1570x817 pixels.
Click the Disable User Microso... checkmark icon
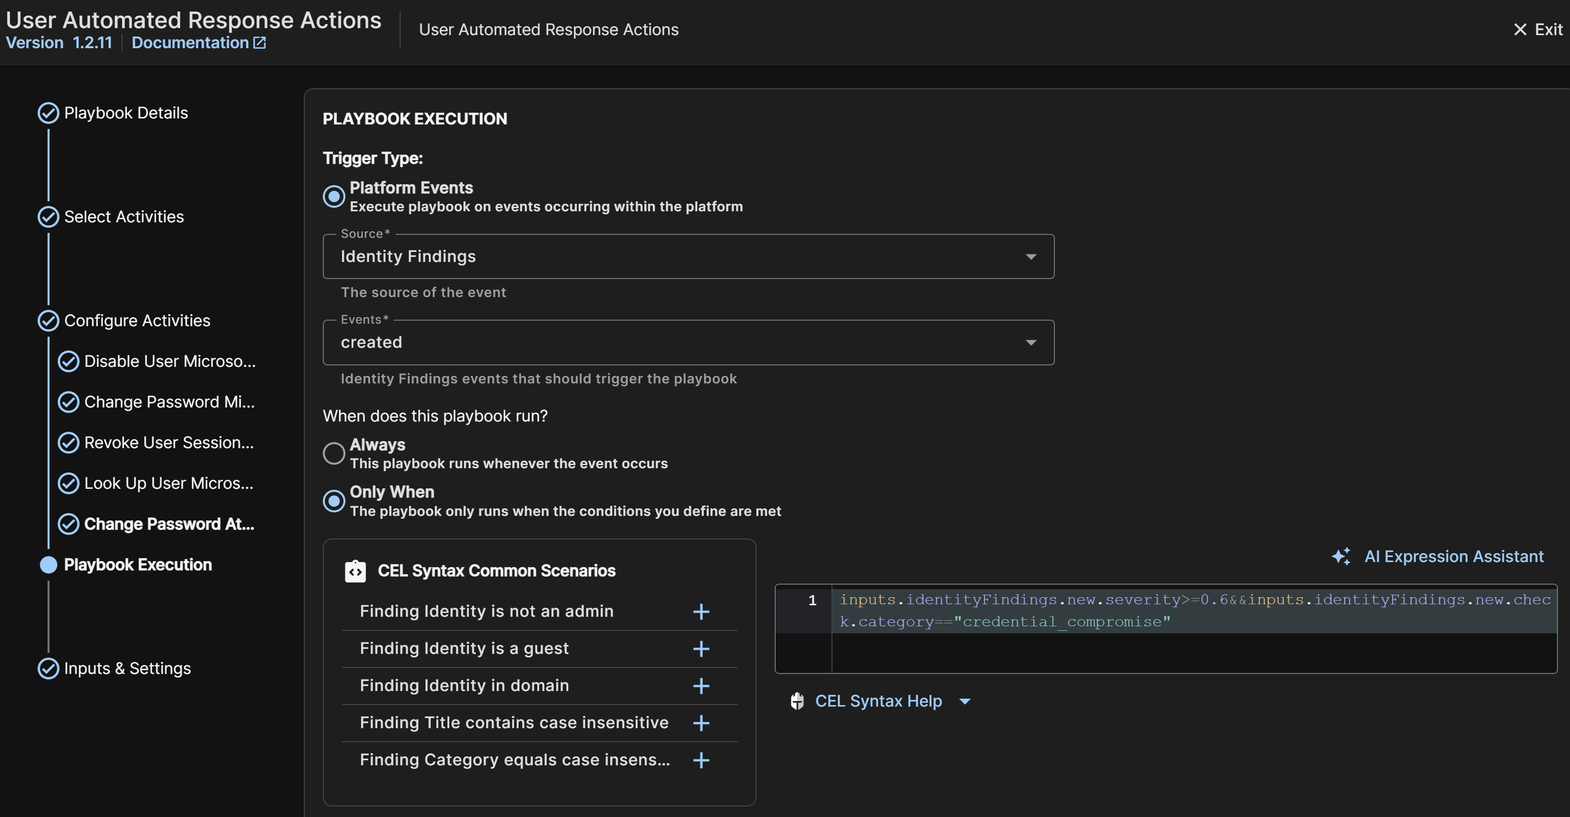click(68, 362)
